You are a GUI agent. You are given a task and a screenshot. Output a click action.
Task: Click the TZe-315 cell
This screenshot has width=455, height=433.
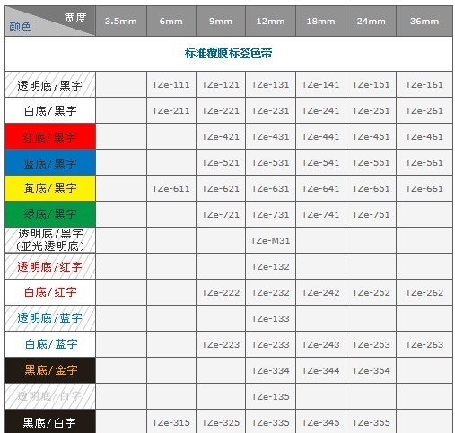[171, 422]
